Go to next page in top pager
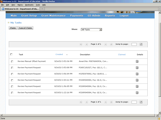Image resolution: width=161 pixels, height=120 pixels. (x=105, y=44)
